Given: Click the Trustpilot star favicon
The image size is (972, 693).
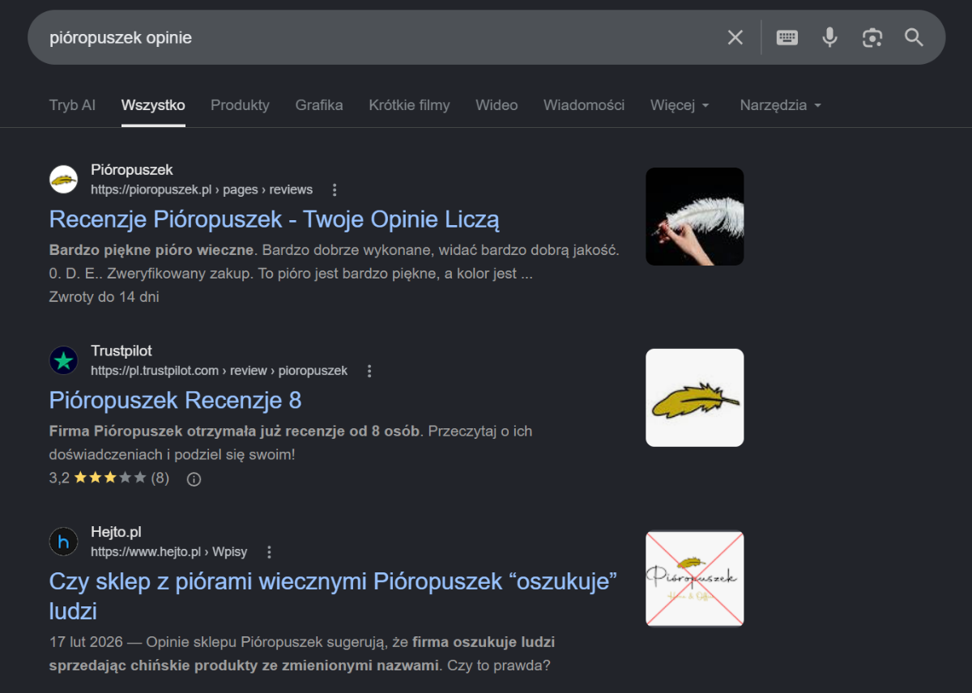Looking at the screenshot, I should pos(63,361).
